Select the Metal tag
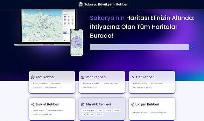 pyautogui.click(x=117, y=110)
